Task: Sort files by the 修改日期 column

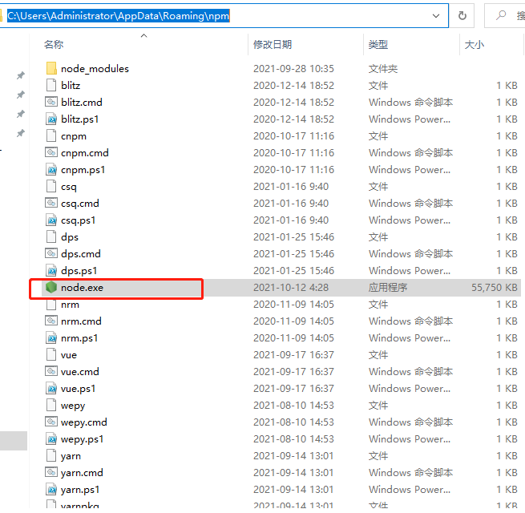Action: (x=273, y=44)
